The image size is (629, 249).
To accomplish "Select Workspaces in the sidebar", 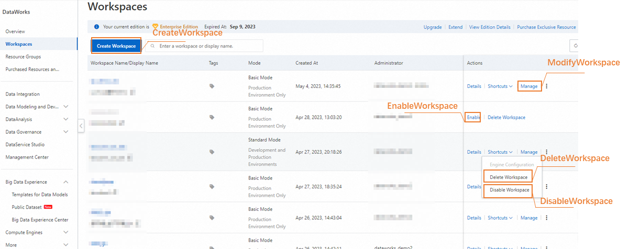I will tap(19, 44).
